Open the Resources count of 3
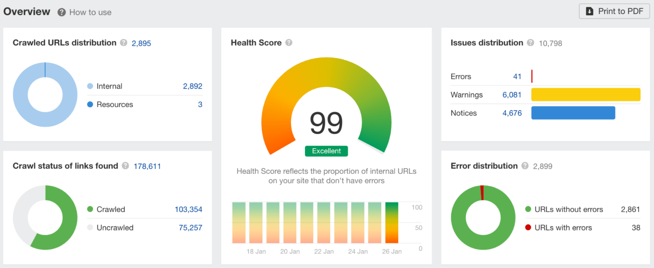The height and width of the screenshot is (268, 654). 200,105
